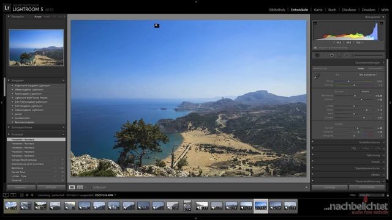Screen dimensions: 392x220
Task: Select the Crop Overlay tool icon
Action: tap(317, 55)
